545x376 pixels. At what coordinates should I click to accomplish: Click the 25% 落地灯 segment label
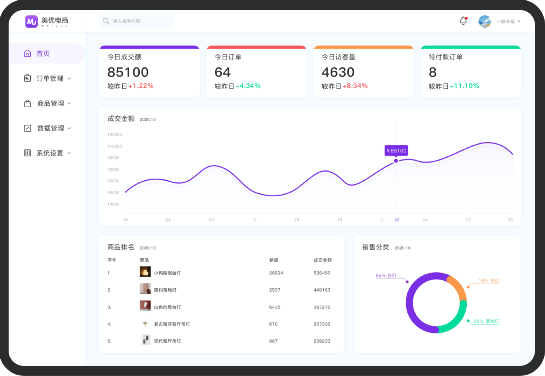486,321
